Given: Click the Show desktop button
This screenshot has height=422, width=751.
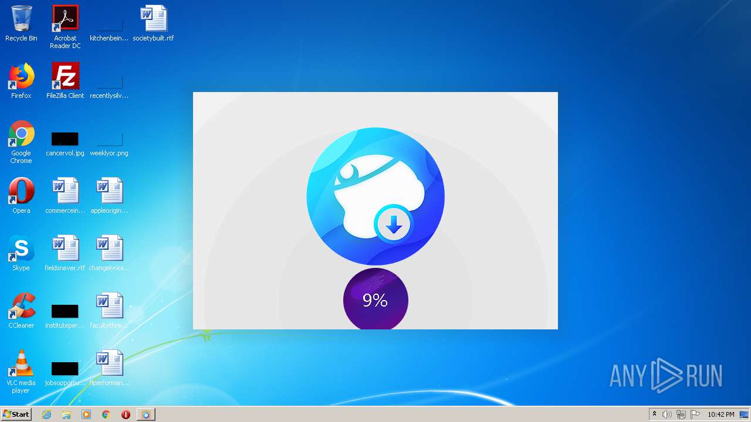Looking at the screenshot, I should 745,414.
